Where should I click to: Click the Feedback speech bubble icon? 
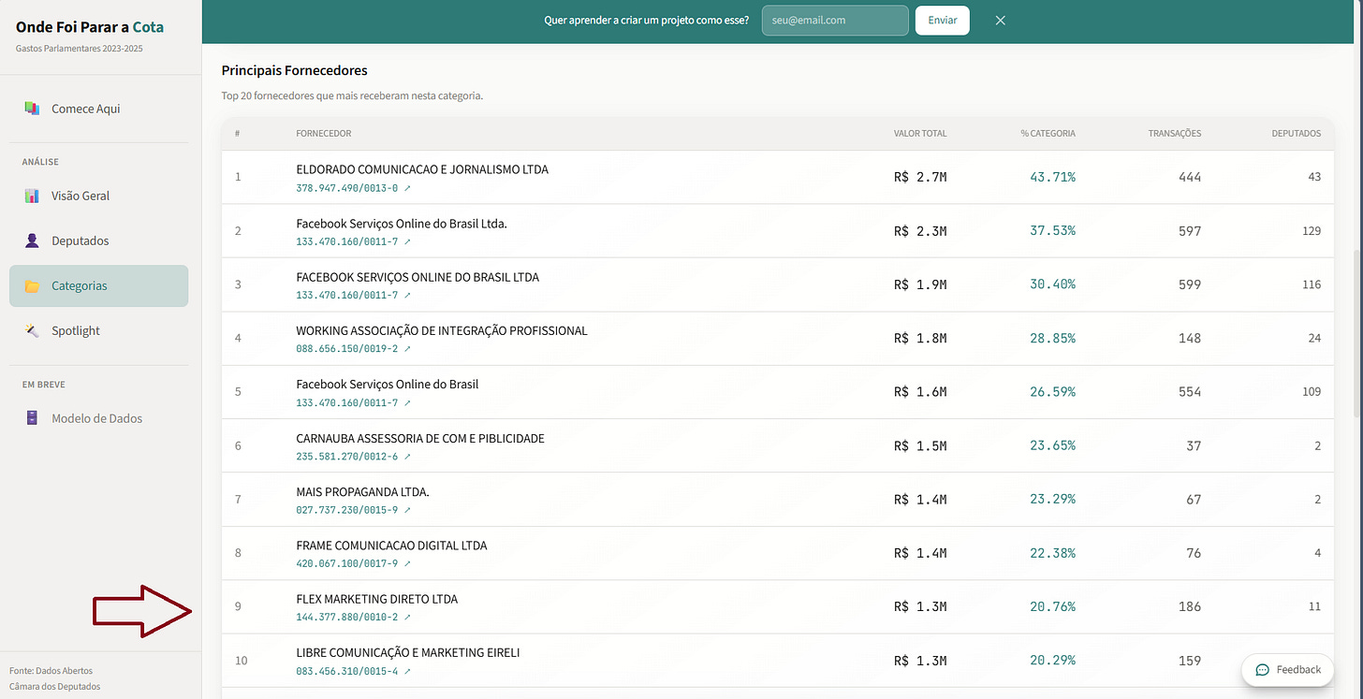pyautogui.click(x=1262, y=670)
